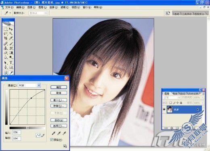Click the feather logo atop the toolbox
The width and height of the screenshot is (210, 151).
point(8,23)
